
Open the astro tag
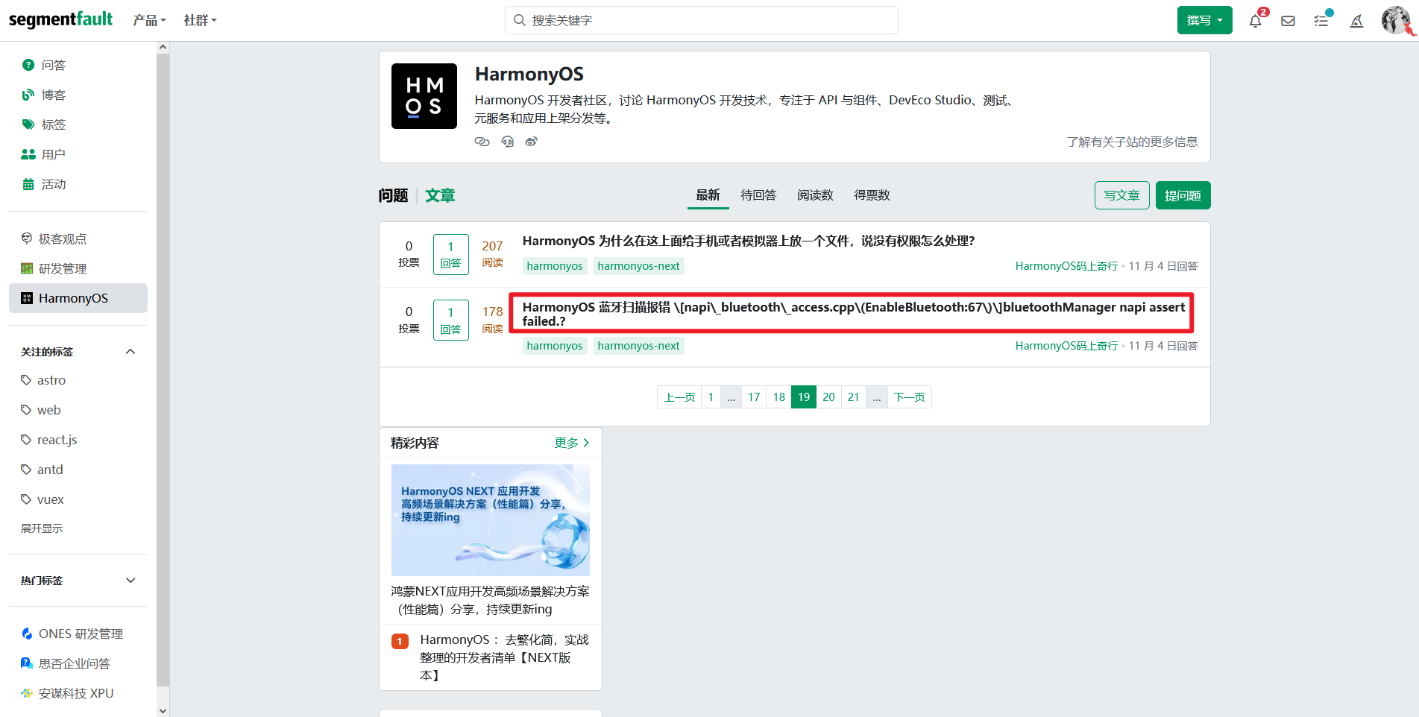click(51, 380)
